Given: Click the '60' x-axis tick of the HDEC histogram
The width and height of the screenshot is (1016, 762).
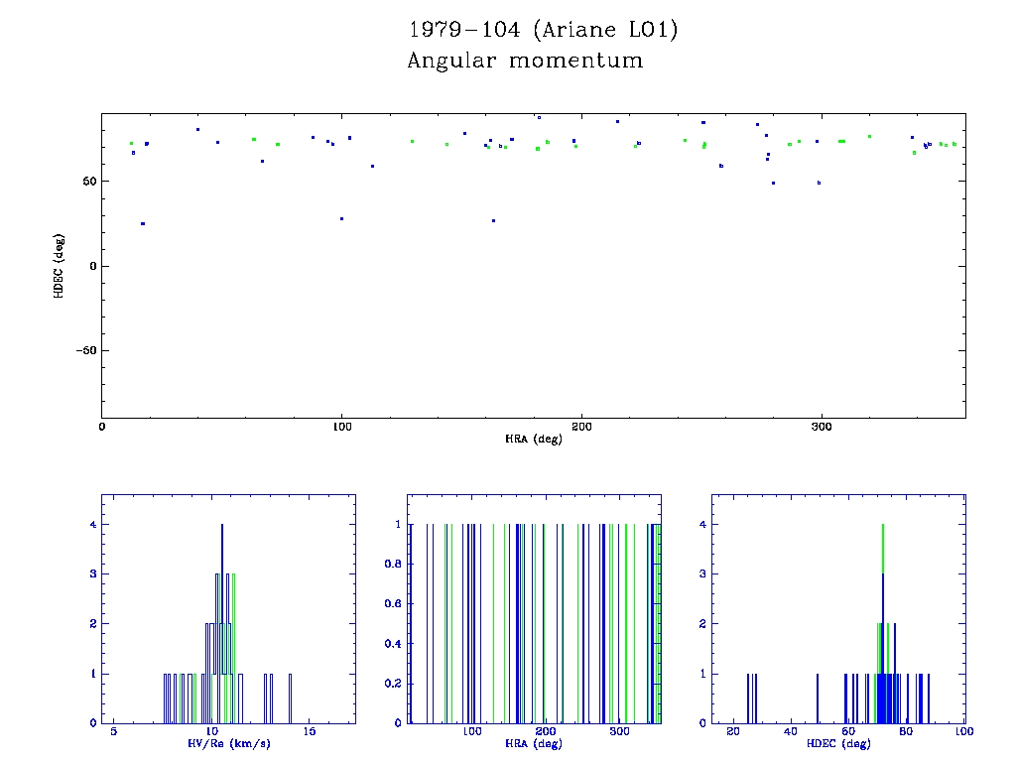Looking at the screenshot, I should (x=848, y=731).
